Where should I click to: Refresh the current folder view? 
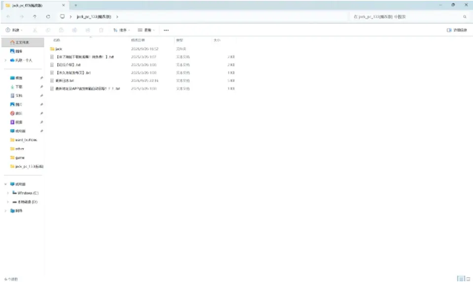coord(48,17)
